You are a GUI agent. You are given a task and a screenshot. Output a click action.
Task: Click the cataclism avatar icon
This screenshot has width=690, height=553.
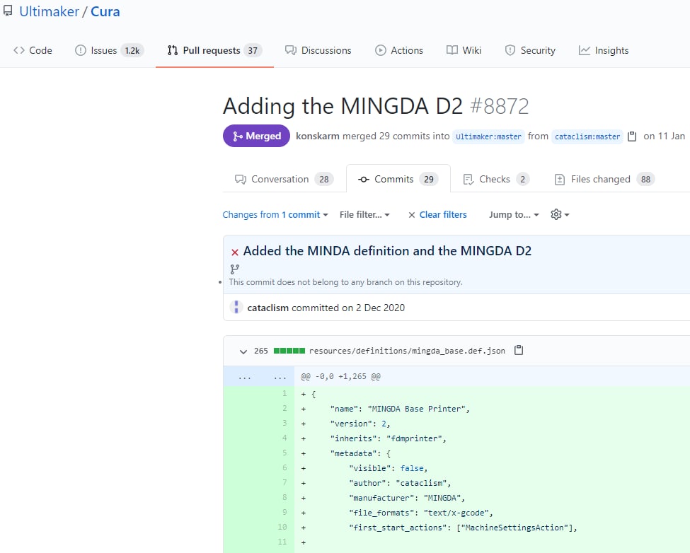pos(236,307)
